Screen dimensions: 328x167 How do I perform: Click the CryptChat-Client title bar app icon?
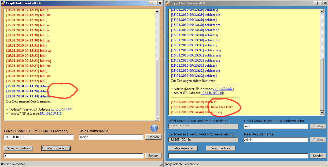3,3
